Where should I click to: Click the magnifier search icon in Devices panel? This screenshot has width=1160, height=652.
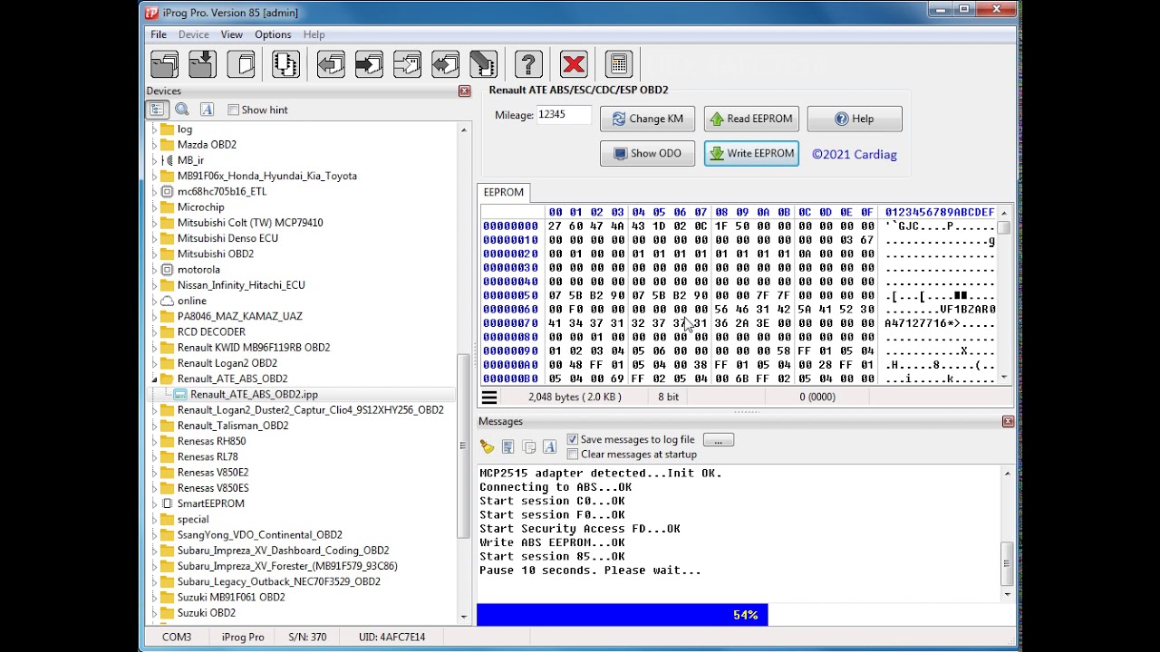[x=182, y=110]
